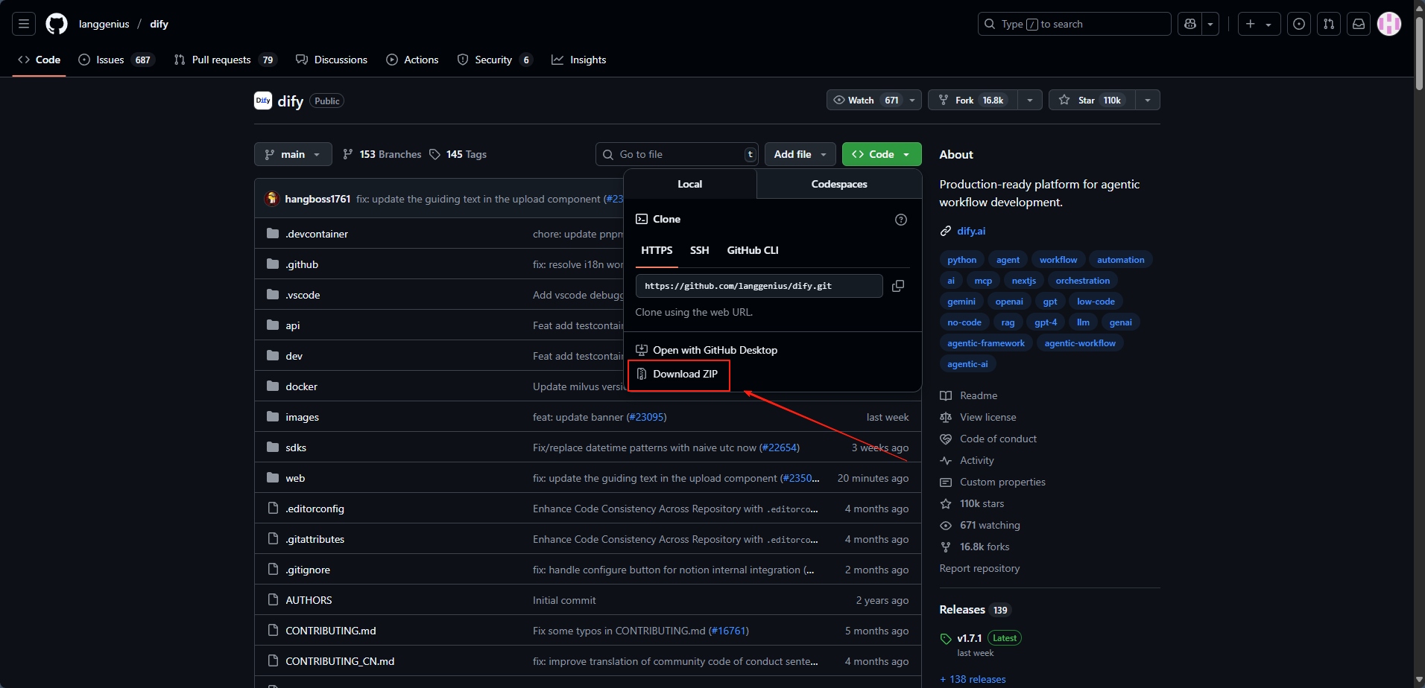Switch to the Actions tab
This screenshot has width=1425, height=688.
tap(412, 60)
